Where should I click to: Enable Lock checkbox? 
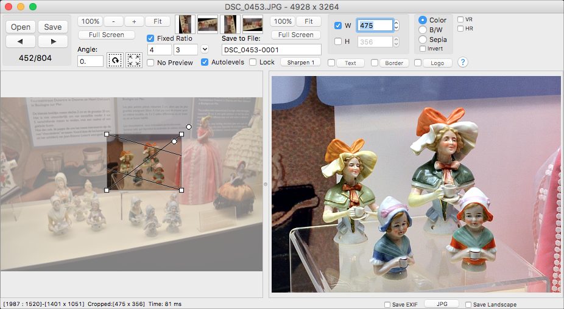pyautogui.click(x=253, y=62)
